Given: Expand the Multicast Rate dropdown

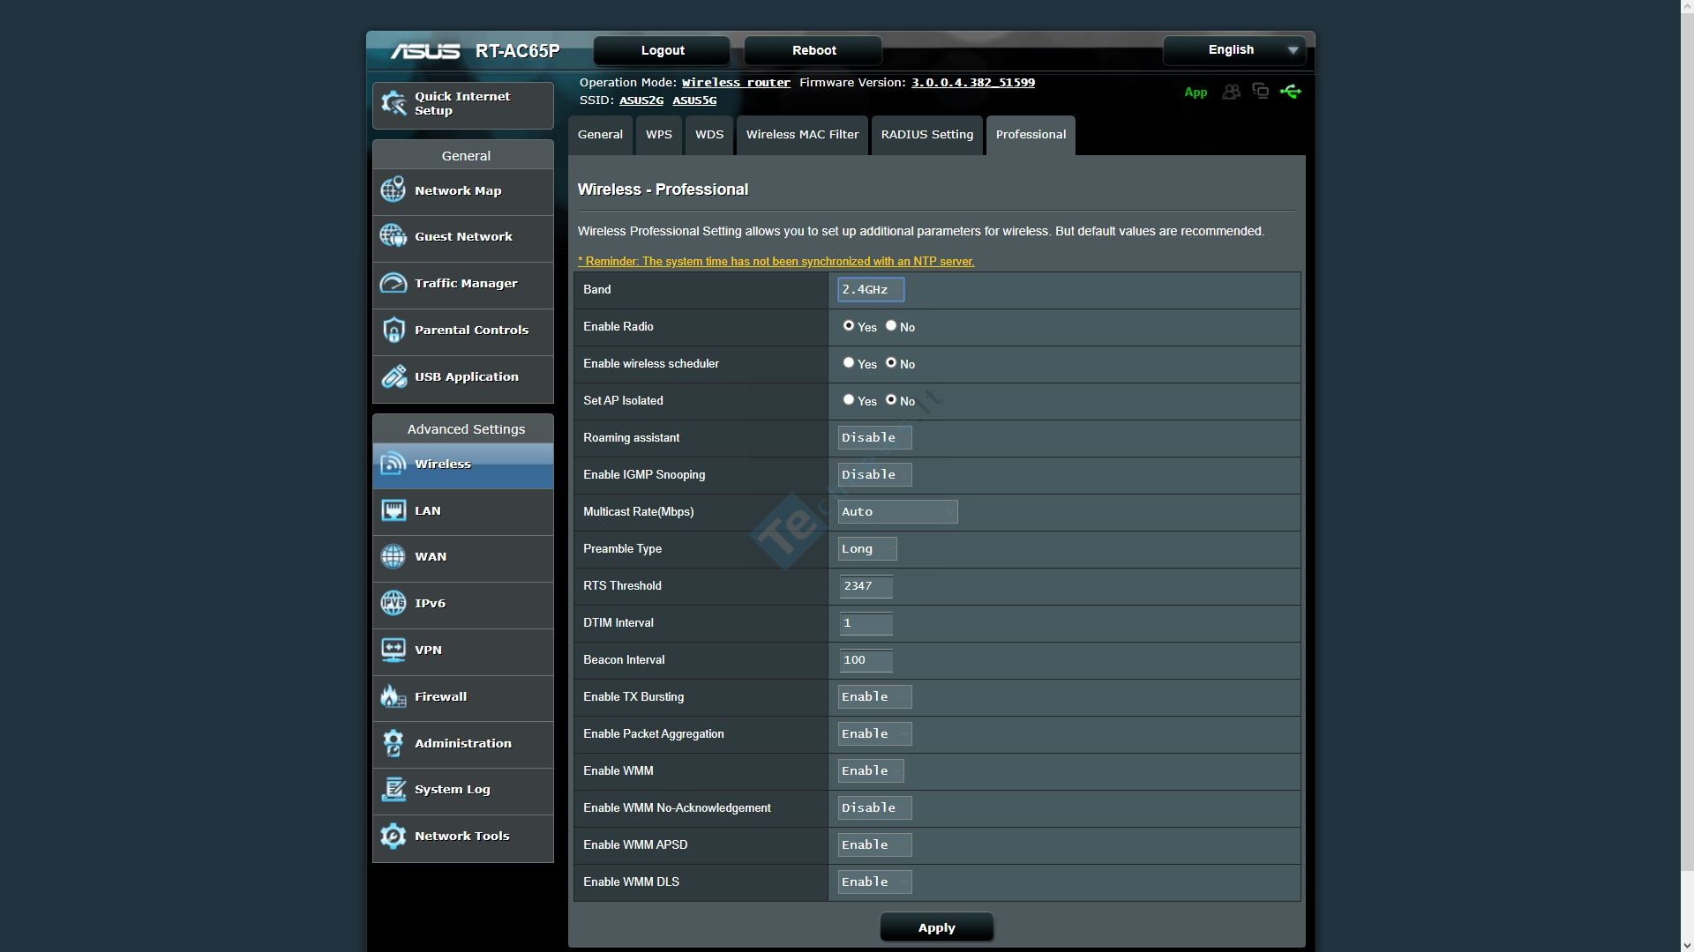Looking at the screenshot, I should click(x=897, y=511).
